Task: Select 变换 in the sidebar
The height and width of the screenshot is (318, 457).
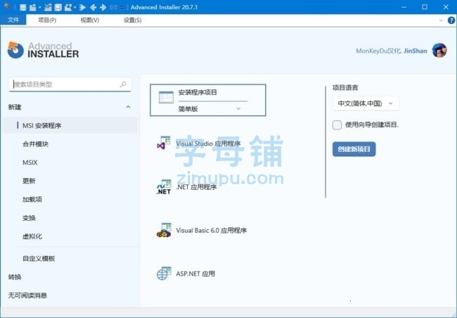Action: point(29,218)
